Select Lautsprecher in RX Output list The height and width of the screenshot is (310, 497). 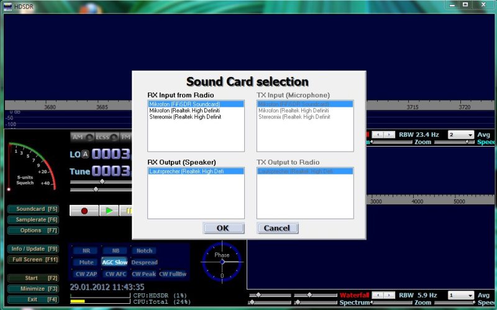point(186,171)
